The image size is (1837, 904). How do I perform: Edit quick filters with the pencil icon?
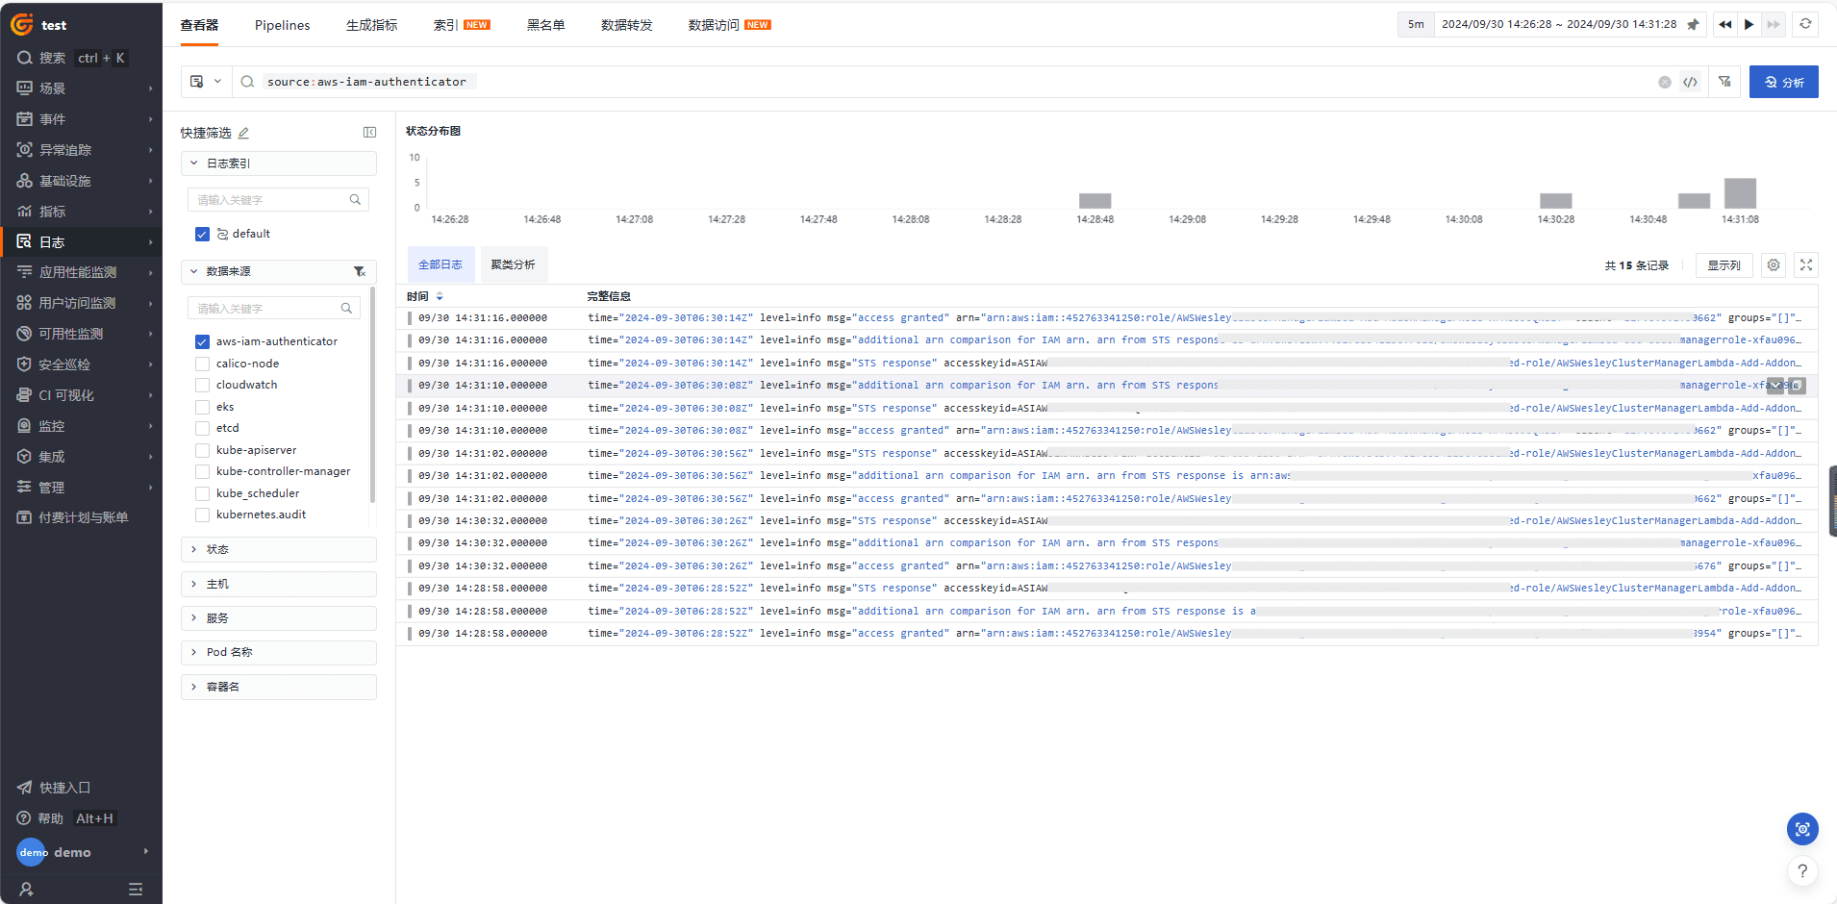tap(243, 134)
